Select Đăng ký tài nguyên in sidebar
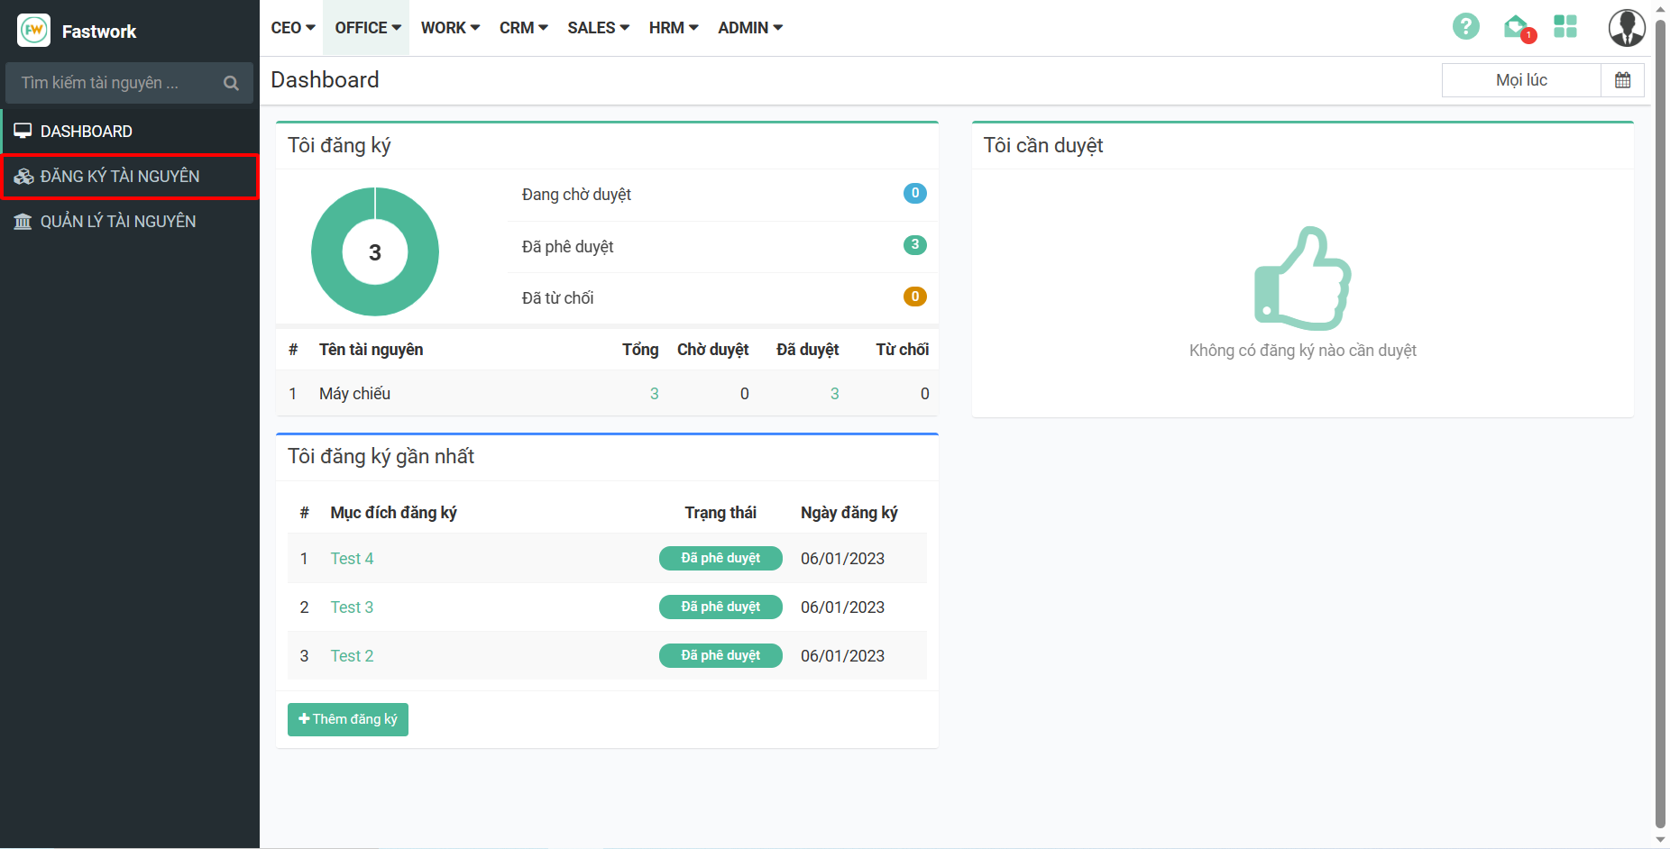 (120, 177)
